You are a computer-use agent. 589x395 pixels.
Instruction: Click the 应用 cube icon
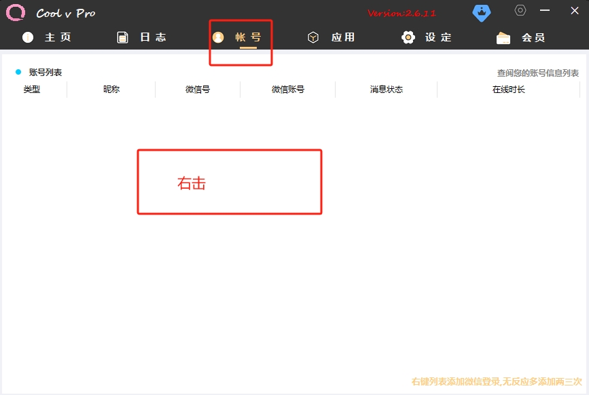(313, 37)
